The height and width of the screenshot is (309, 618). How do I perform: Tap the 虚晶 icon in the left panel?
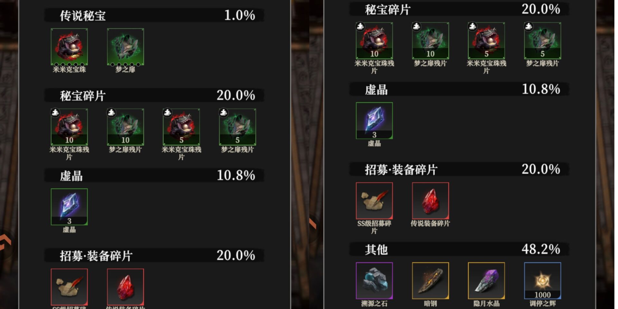[x=69, y=207]
